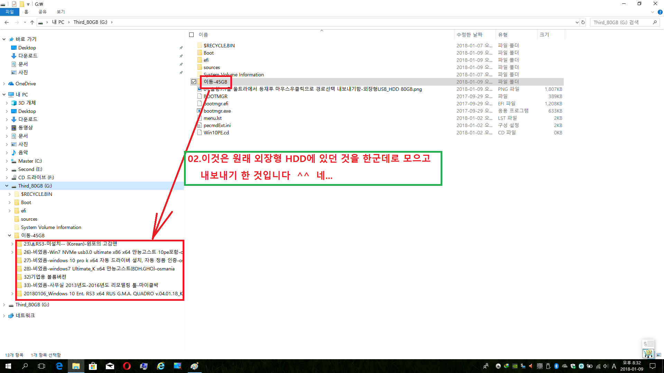Open taskbar search
This screenshot has width=664, height=373.
click(x=25, y=366)
